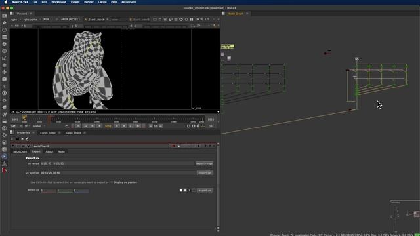Open the Color nodes wheel icon

tap(5, 44)
